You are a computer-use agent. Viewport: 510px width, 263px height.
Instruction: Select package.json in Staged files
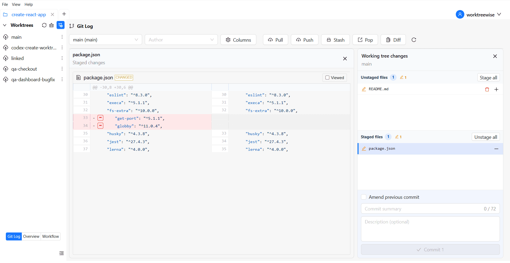(x=430, y=149)
